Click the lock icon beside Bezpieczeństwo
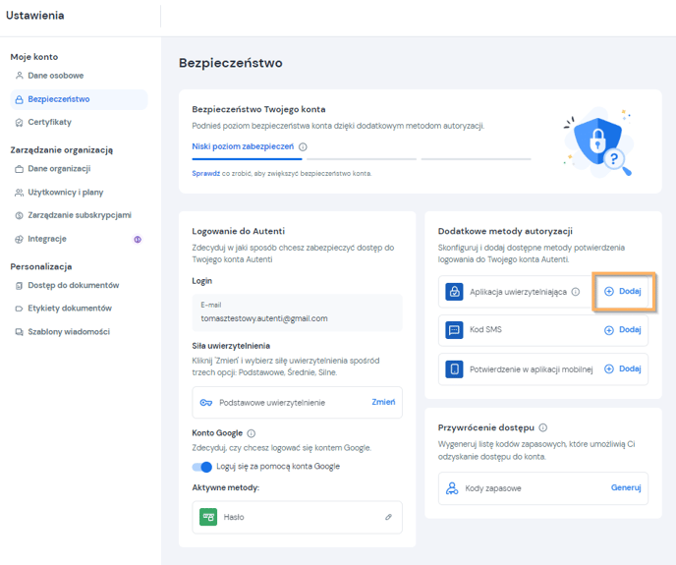This screenshot has width=676, height=565. point(19,99)
